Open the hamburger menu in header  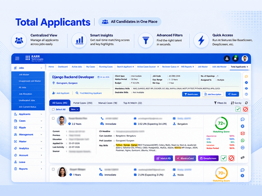coord(17,59)
